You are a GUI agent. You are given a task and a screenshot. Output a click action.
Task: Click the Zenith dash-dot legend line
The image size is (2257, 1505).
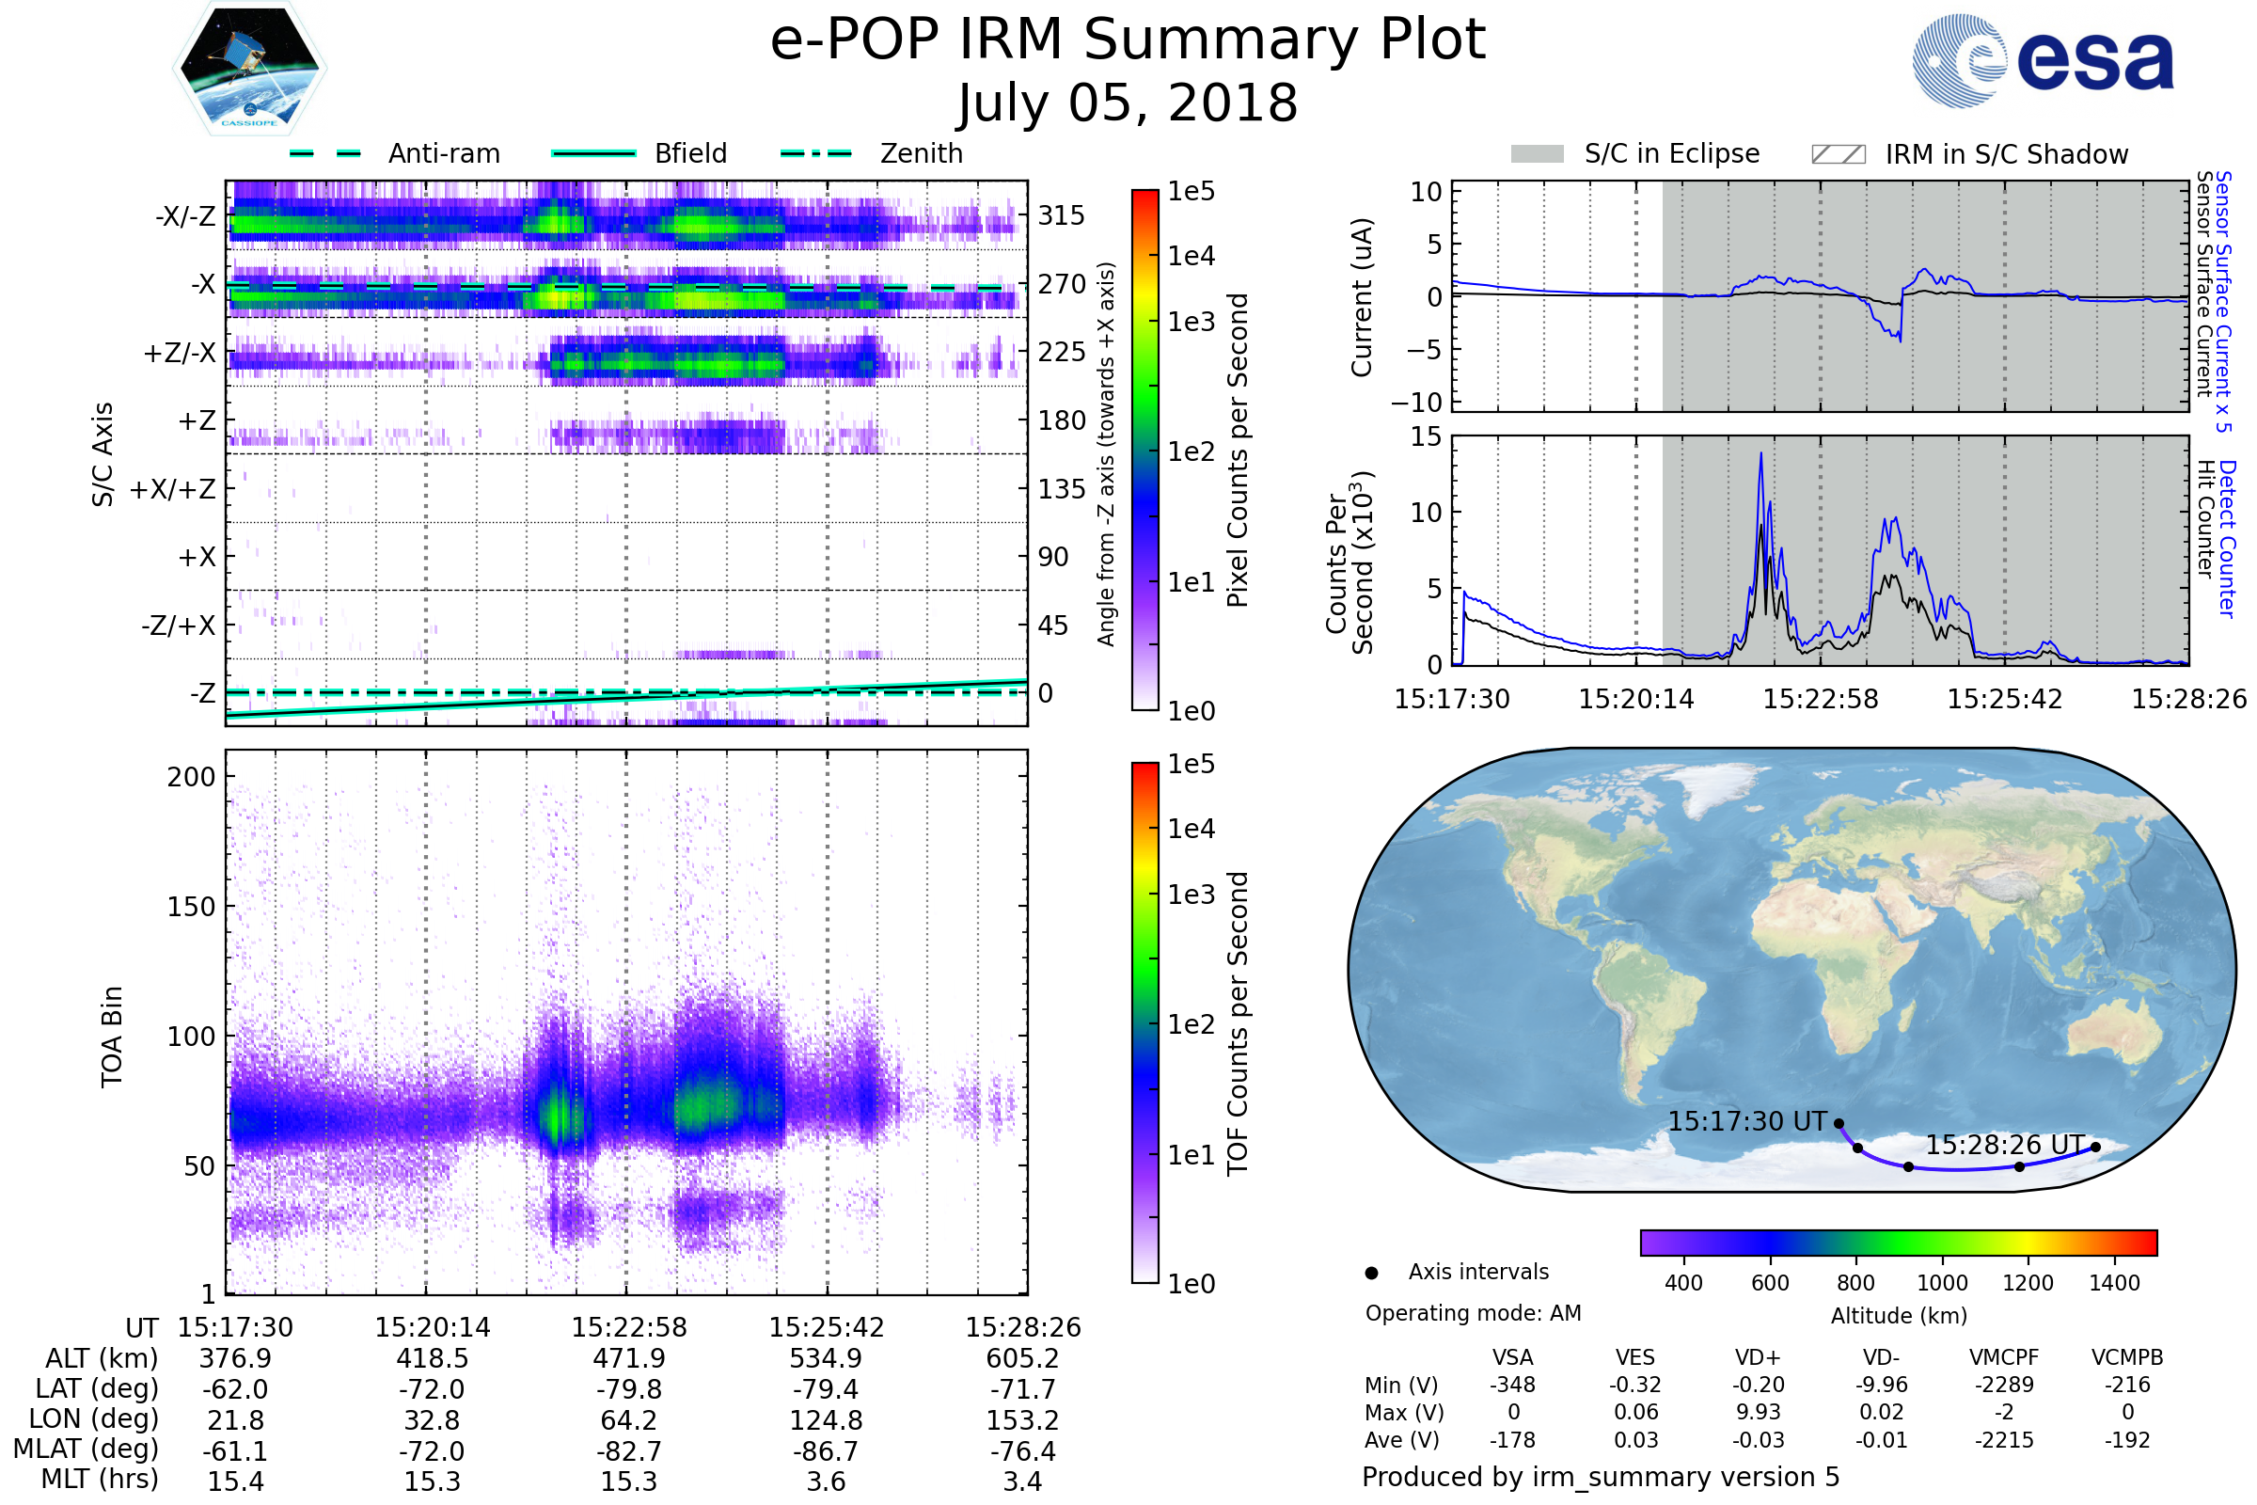pos(816,153)
